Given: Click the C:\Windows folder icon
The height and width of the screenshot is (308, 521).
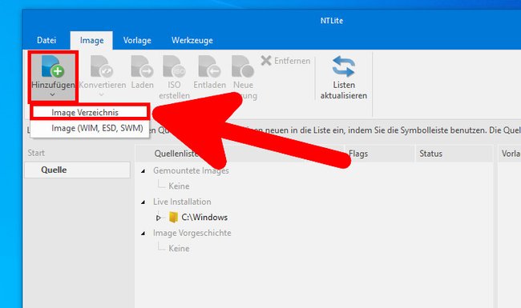Looking at the screenshot, I should tap(173, 217).
